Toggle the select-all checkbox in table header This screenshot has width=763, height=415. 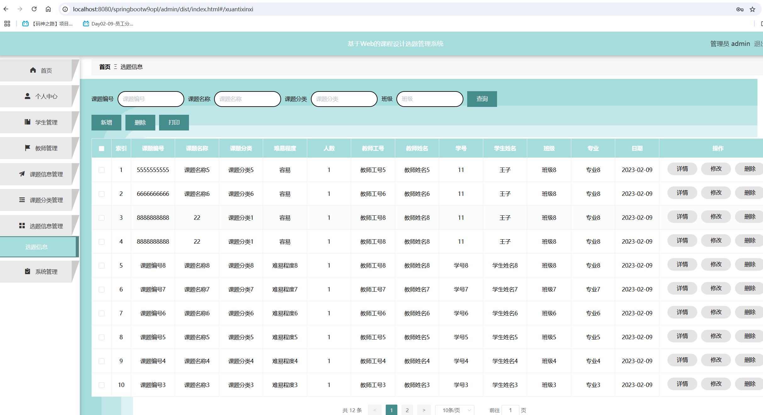102,148
